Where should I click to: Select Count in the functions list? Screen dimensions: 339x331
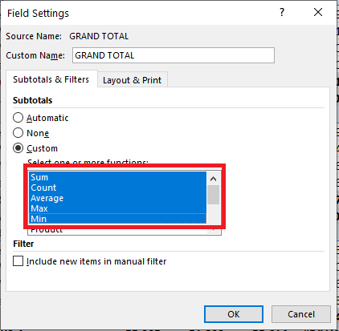coord(117,188)
